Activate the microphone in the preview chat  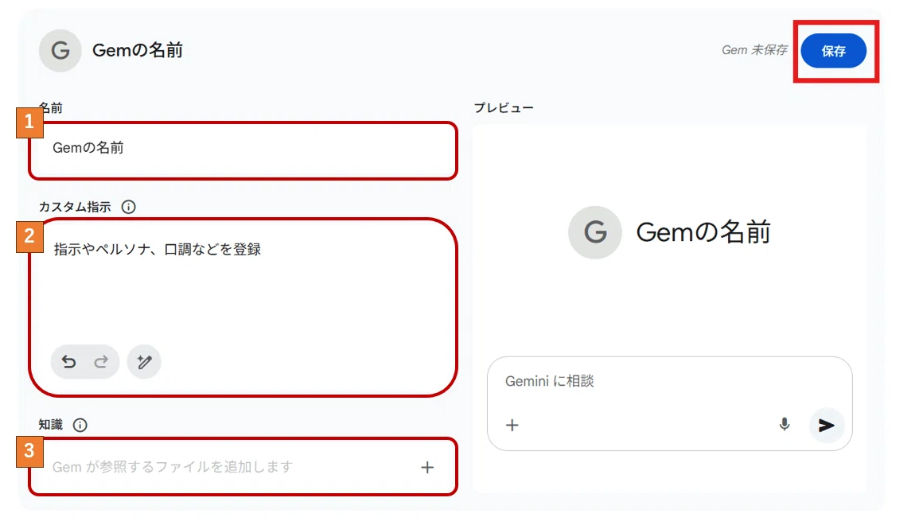pos(785,424)
